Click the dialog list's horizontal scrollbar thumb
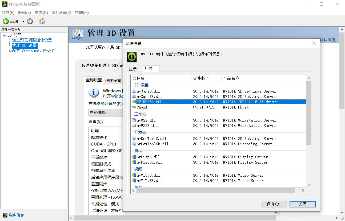This screenshot has height=221, width=345. [x=215, y=190]
